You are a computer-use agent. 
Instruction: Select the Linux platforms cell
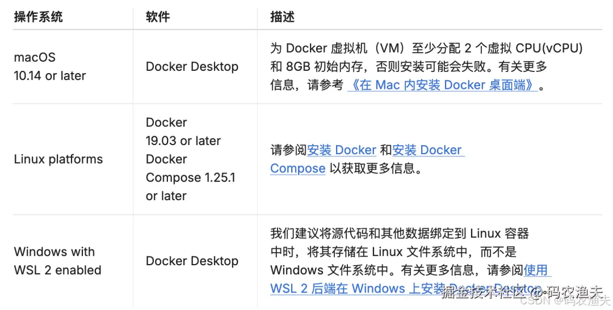(58, 159)
